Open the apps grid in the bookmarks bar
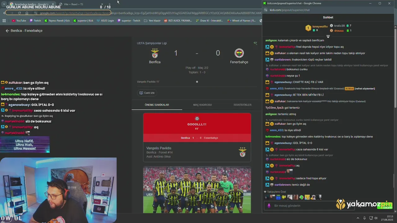Image resolution: width=397 pixels, height=223 pixels. pos(4,21)
